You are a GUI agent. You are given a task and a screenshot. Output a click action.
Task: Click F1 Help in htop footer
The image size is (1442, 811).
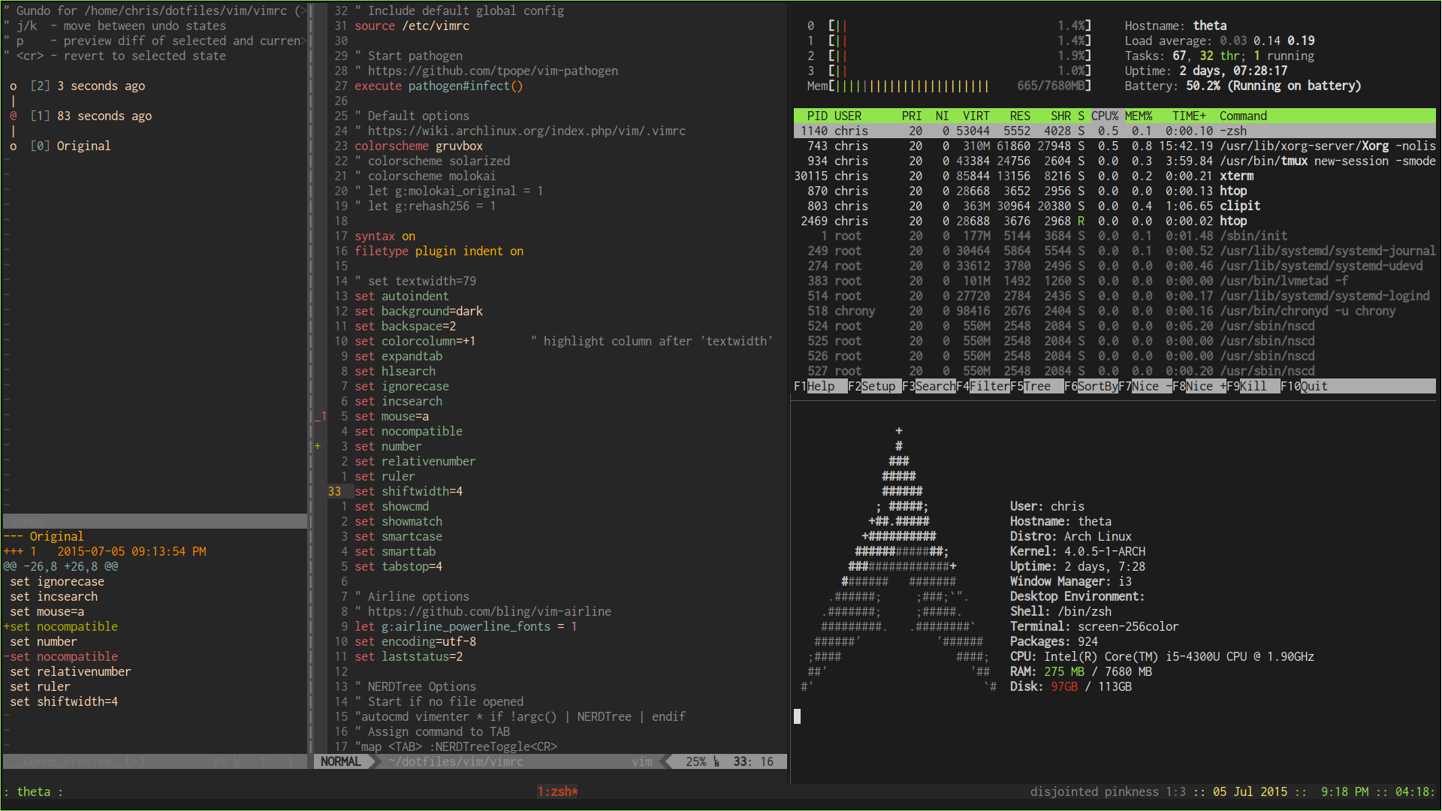(820, 386)
